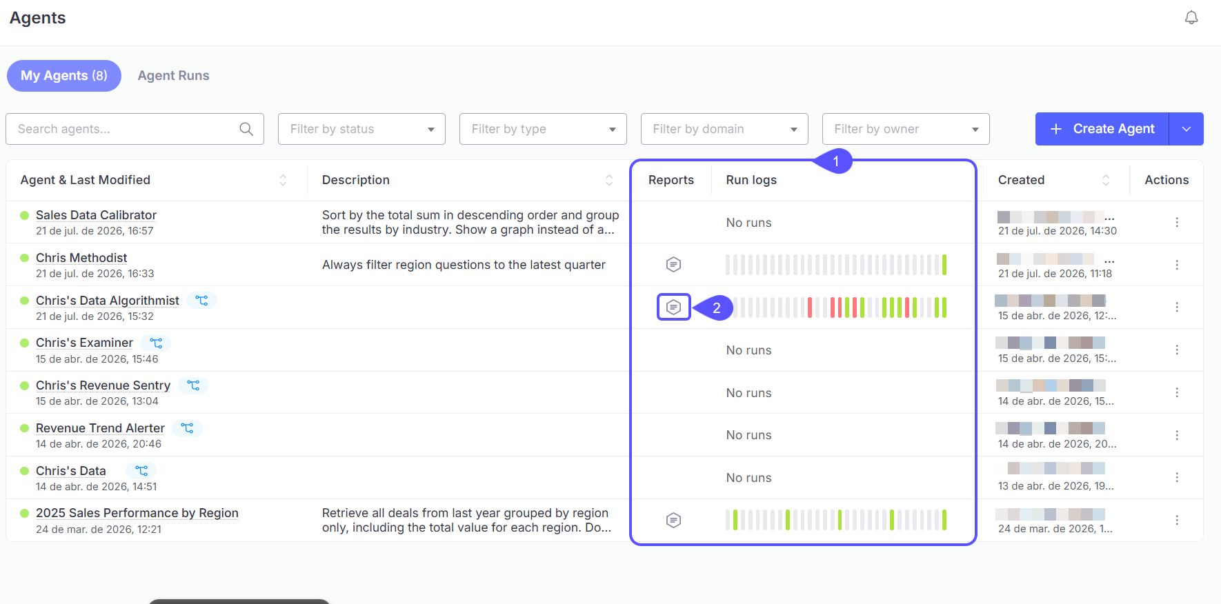Sort by the Created column
Screen dimensions: 1221x604
pos(1106,180)
